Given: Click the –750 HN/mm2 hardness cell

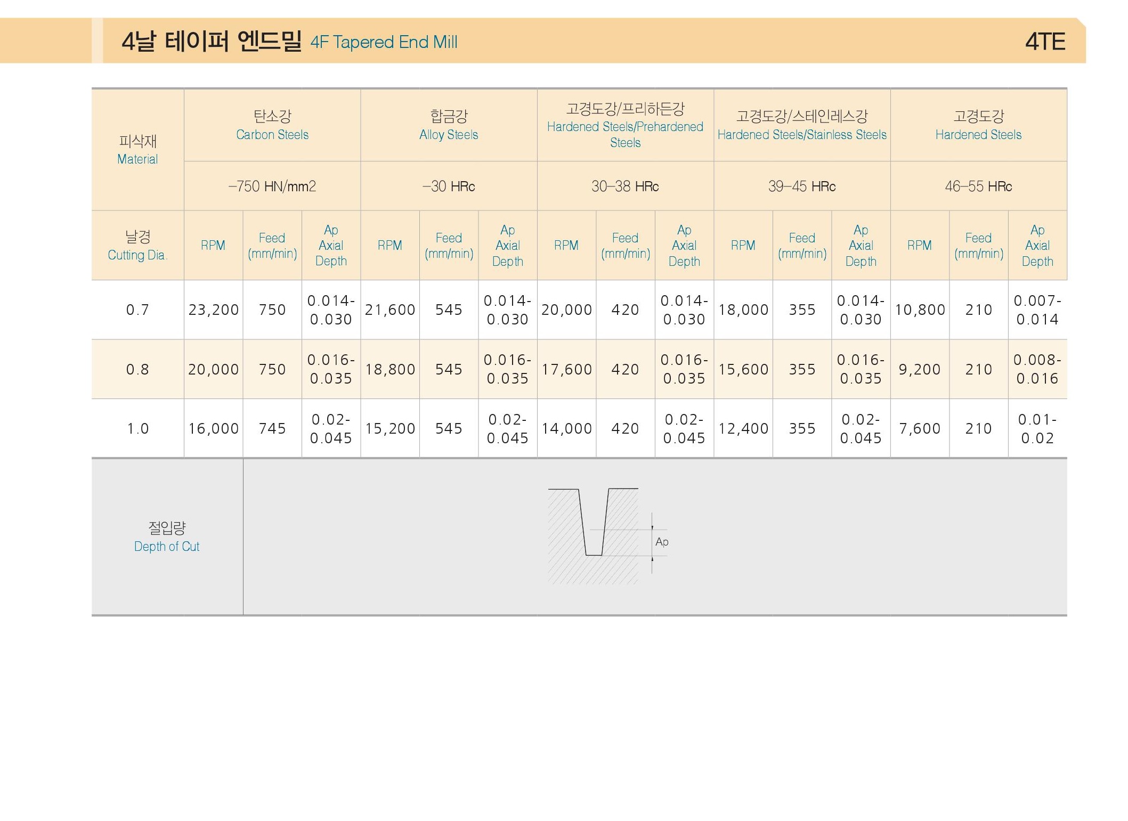Looking at the screenshot, I should (x=272, y=186).
